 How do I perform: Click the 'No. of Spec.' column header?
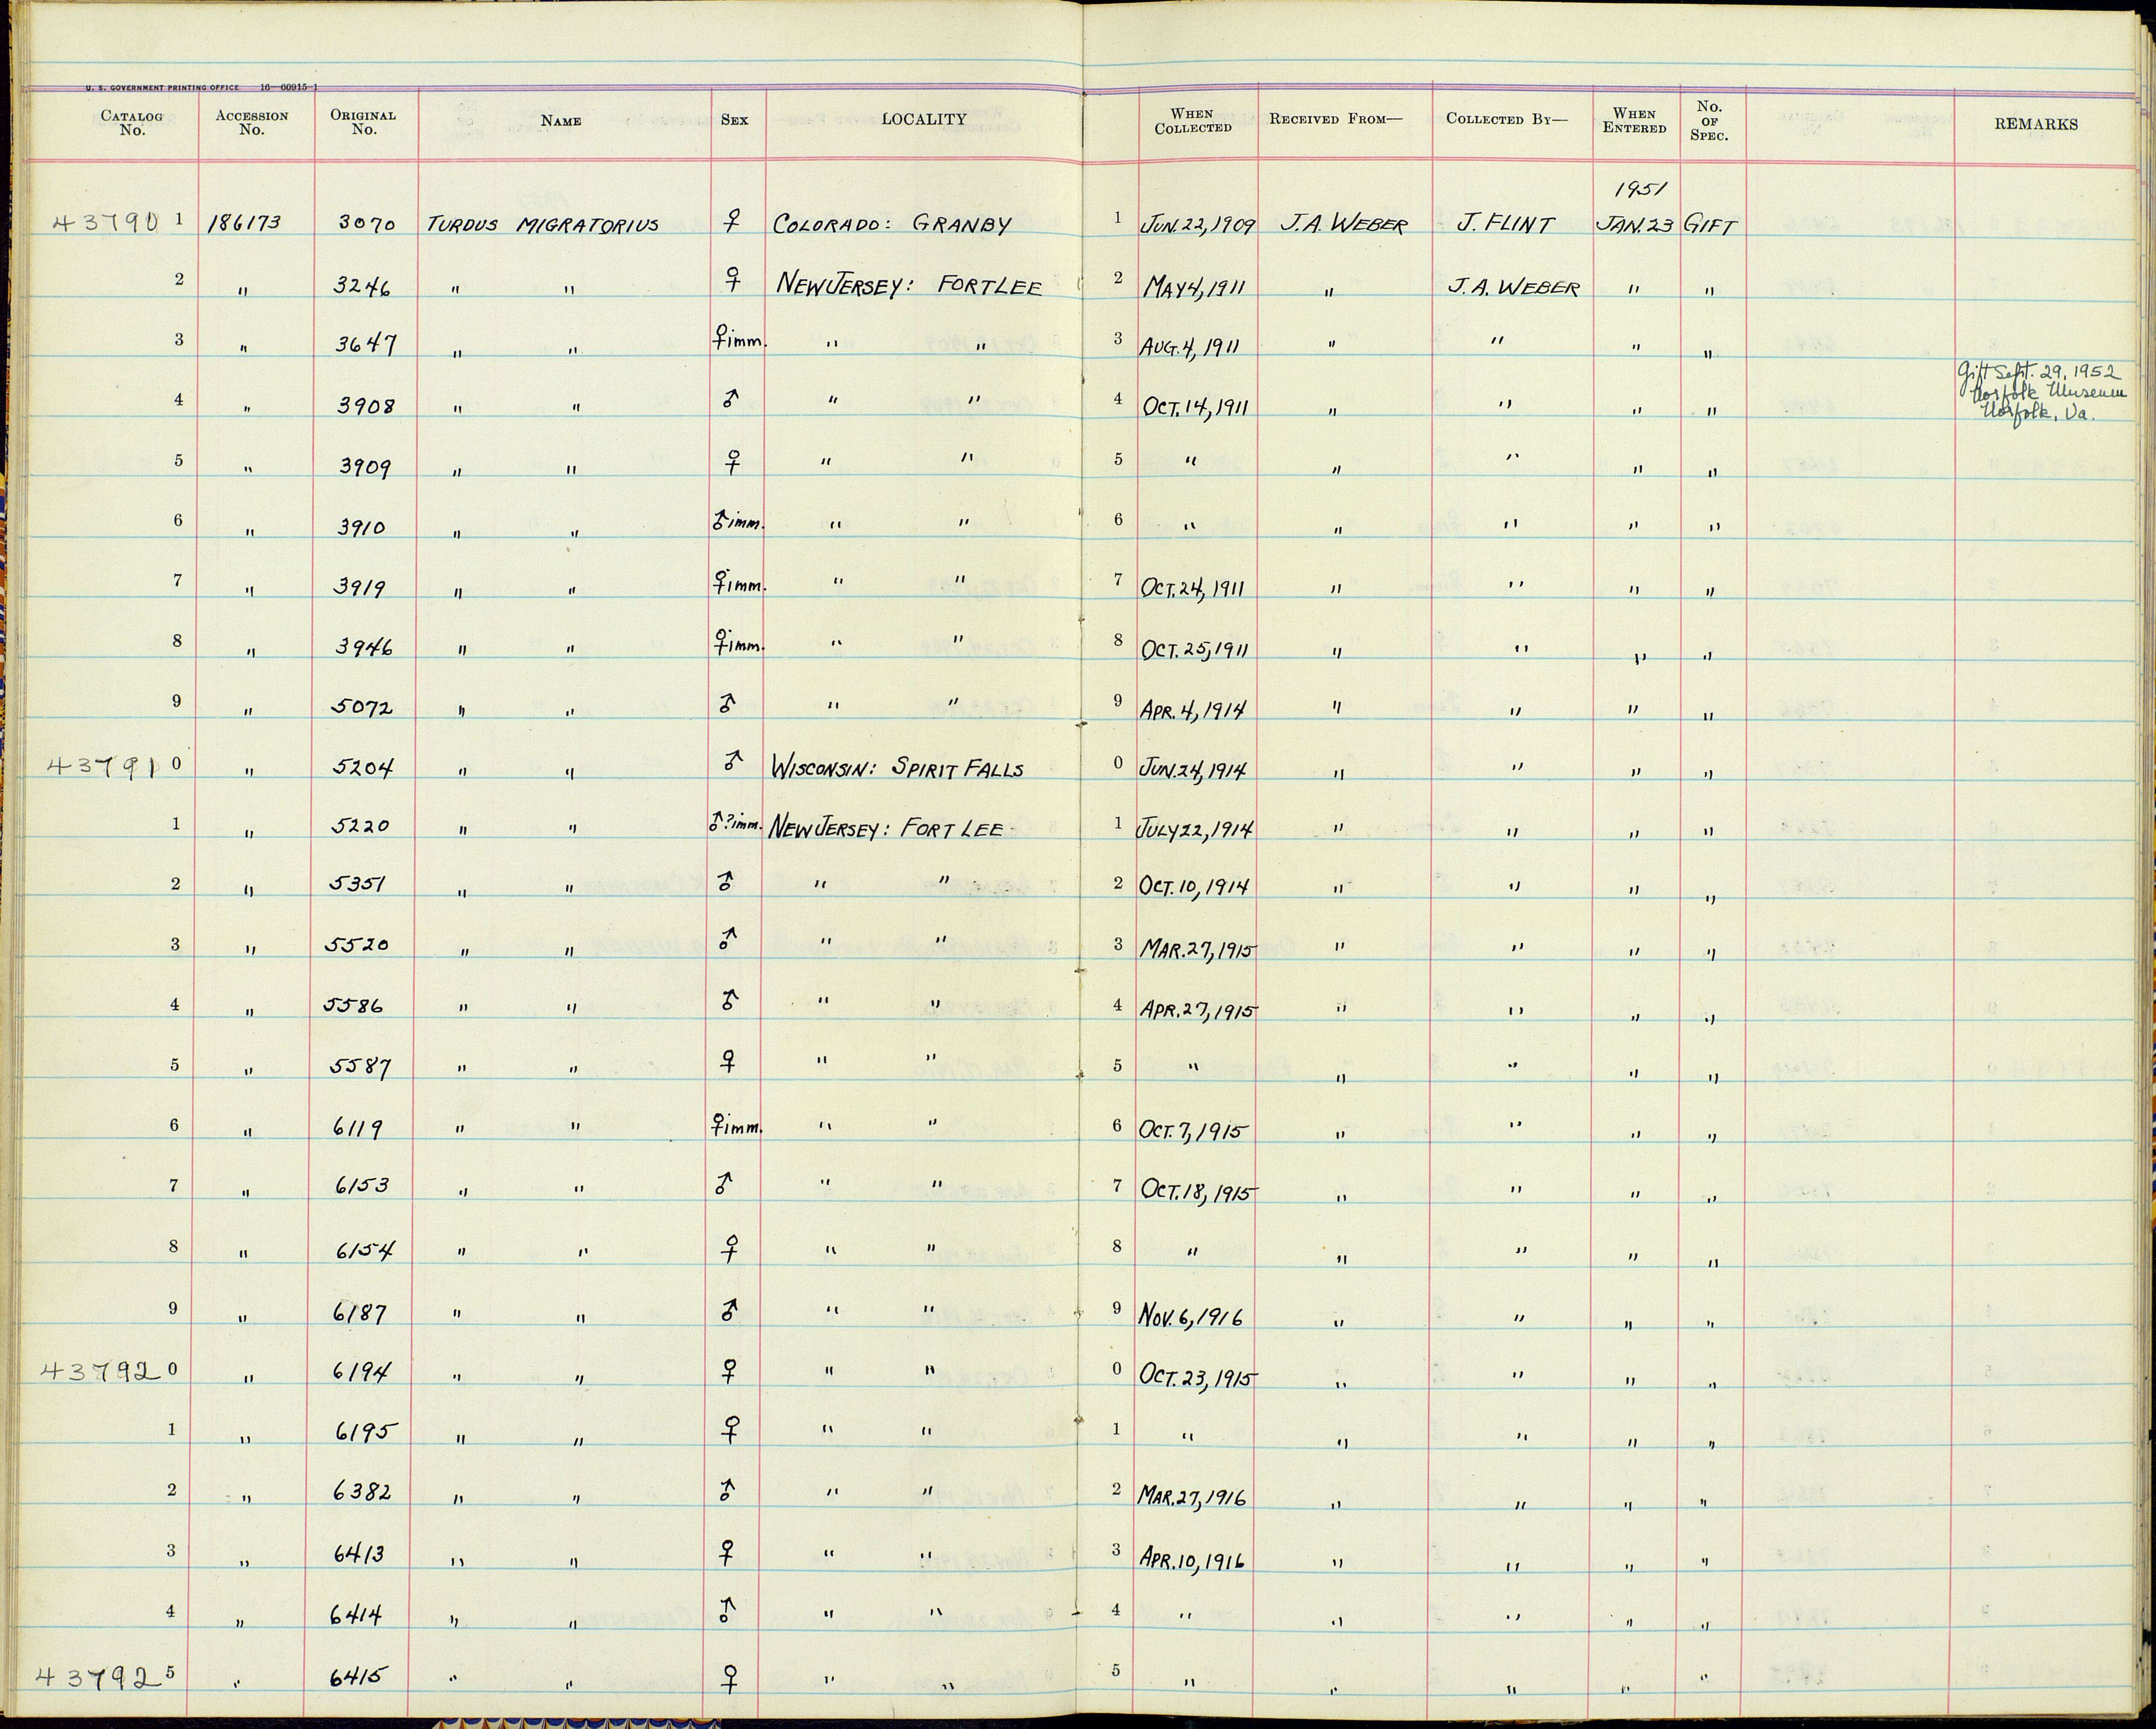point(1709,120)
